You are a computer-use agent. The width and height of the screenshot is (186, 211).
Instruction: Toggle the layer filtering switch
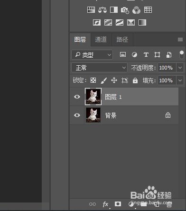pyautogui.click(x=182, y=54)
